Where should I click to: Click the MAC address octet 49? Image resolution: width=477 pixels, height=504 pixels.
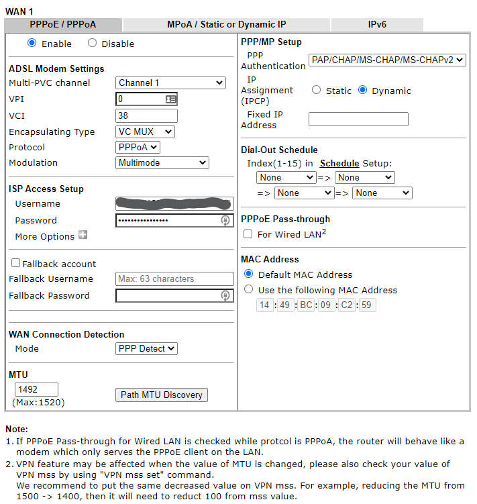click(284, 305)
